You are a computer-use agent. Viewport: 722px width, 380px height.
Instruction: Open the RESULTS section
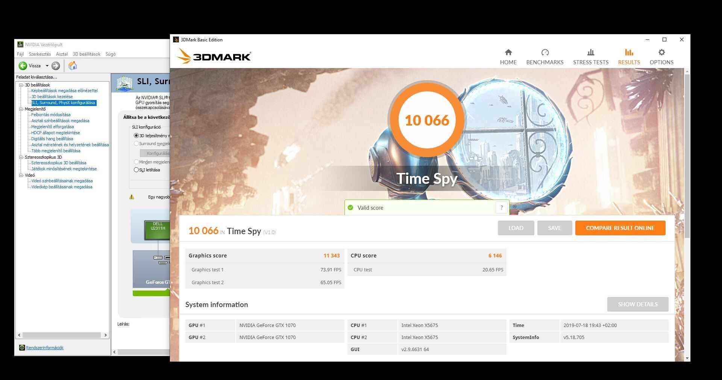(x=629, y=57)
